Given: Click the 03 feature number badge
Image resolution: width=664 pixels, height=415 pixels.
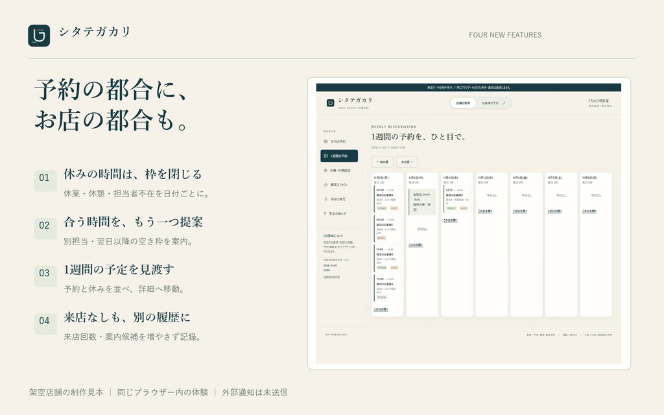Looking at the screenshot, I should 45,276.
